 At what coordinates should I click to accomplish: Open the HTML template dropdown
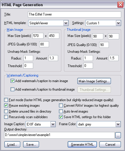coord(66,23)
